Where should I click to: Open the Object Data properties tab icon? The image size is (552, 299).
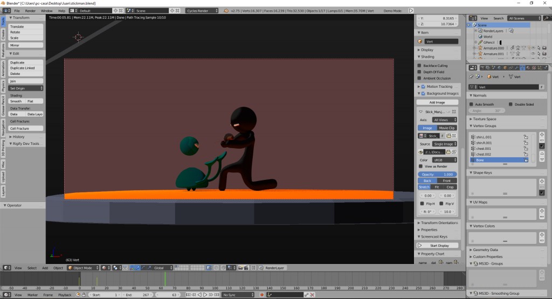point(522,68)
